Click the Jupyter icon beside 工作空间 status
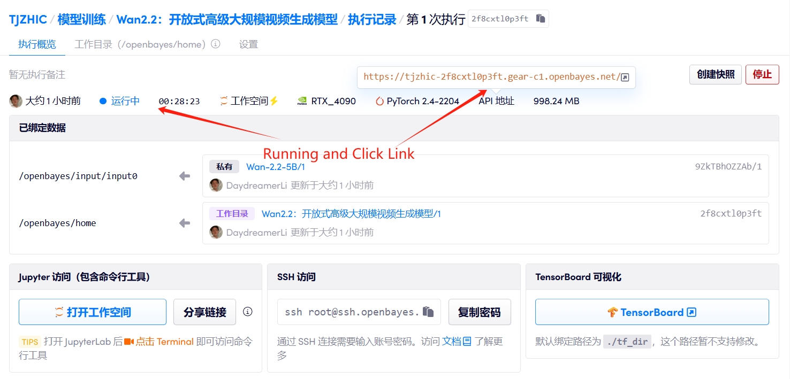The image size is (790, 379). click(x=224, y=101)
